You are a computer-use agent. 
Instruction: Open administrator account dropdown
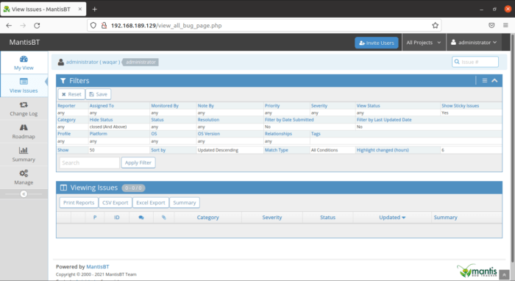pyautogui.click(x=474, y=43)
